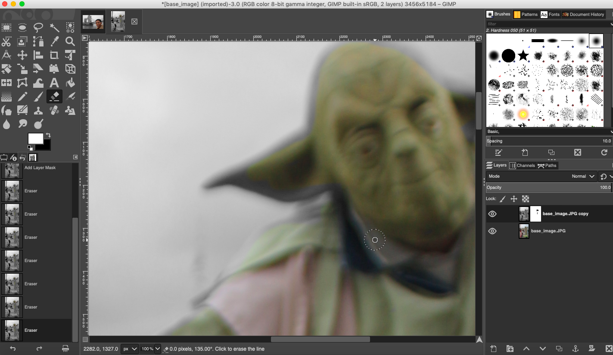This screenshot has width=613, height=355.
Task: Select the Clone stamp tool
Action: point(38,110)
